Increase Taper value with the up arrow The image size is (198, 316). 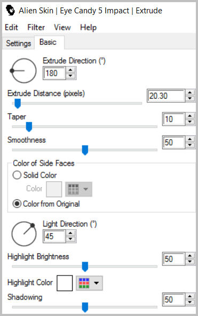(189, 116)
